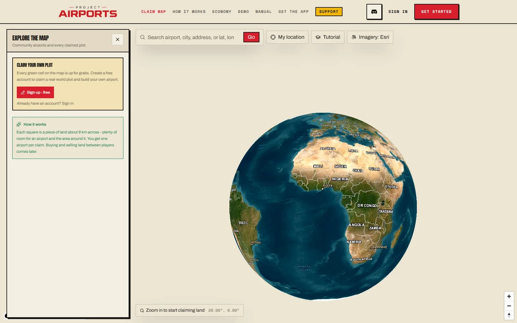Select Get The App nav item
The height and width of the screenshot is (323, 517).
[x=293, y=12]
